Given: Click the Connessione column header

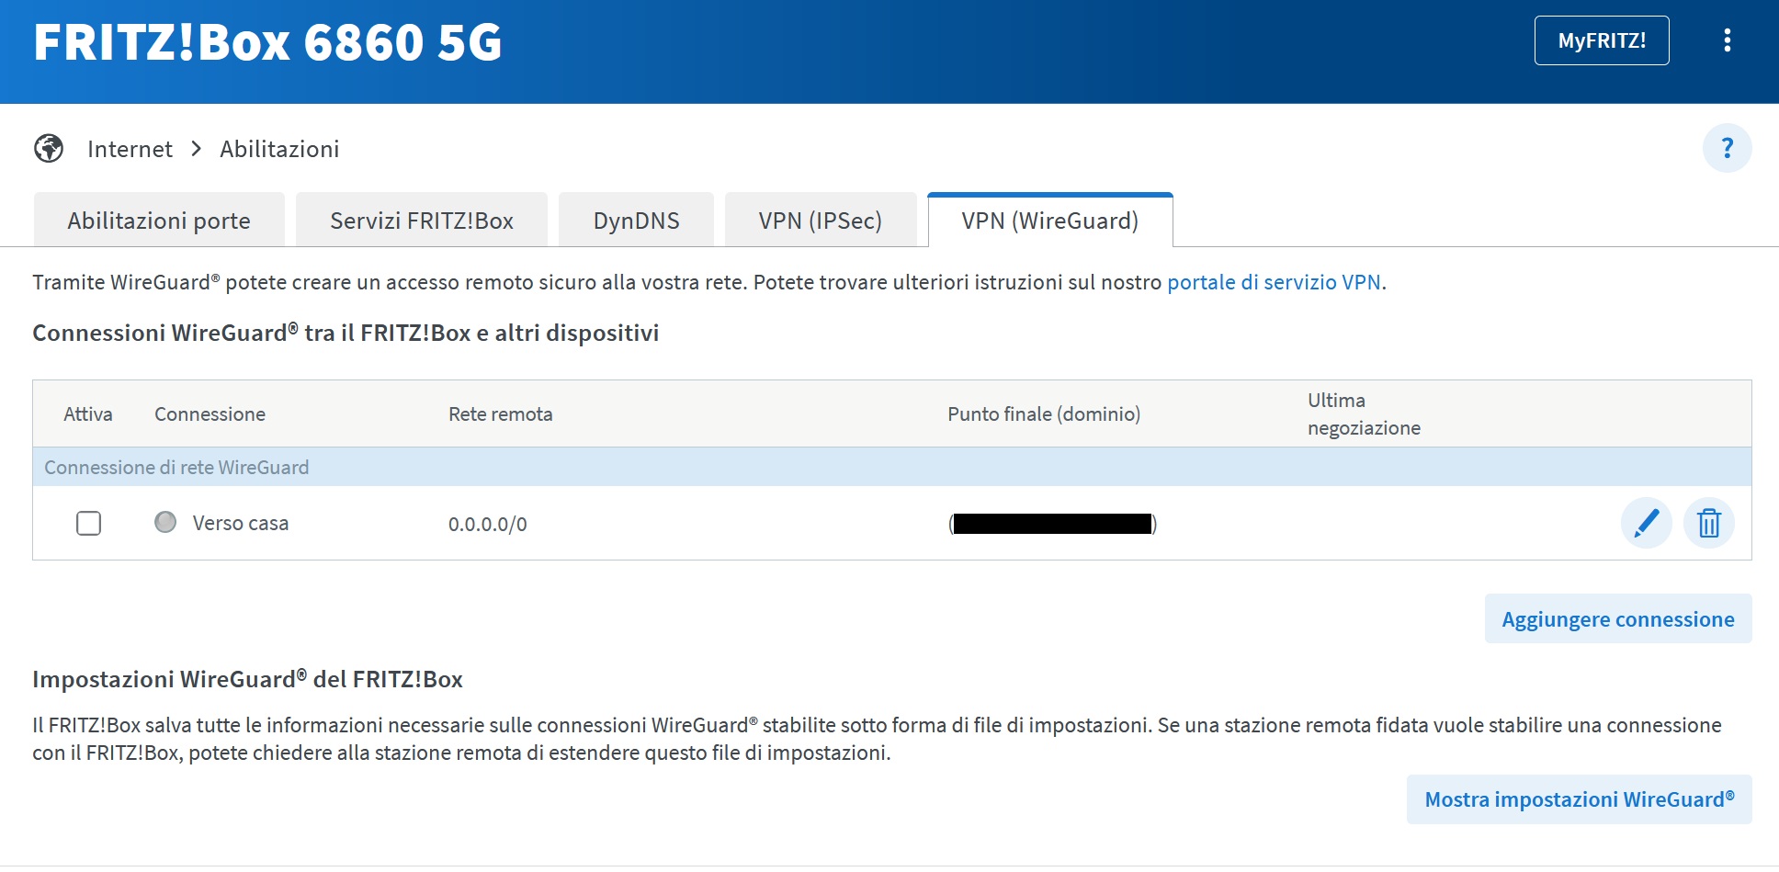Looking at the screenshot, I should [210, 413].
